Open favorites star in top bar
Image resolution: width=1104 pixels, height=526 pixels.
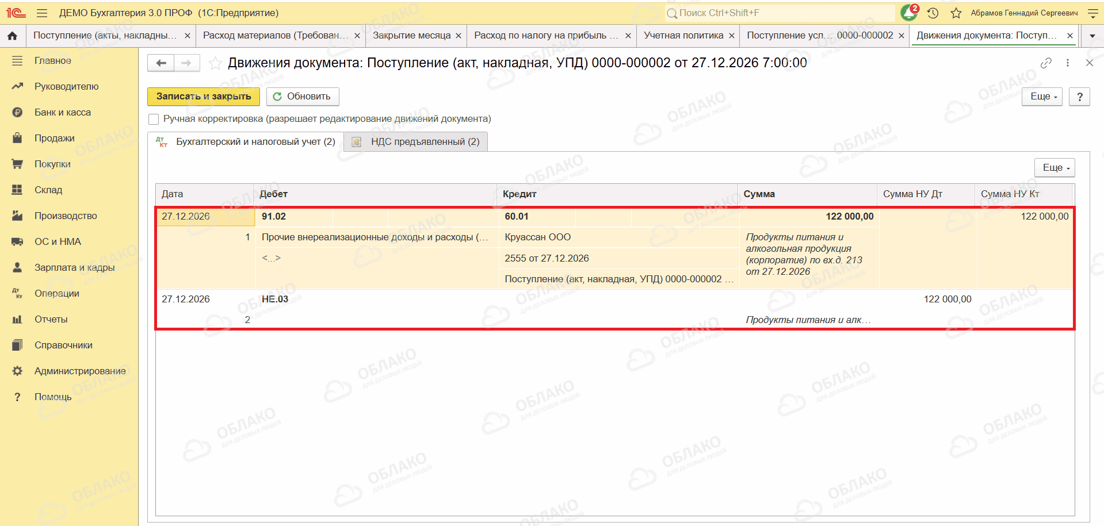(956, 13)
